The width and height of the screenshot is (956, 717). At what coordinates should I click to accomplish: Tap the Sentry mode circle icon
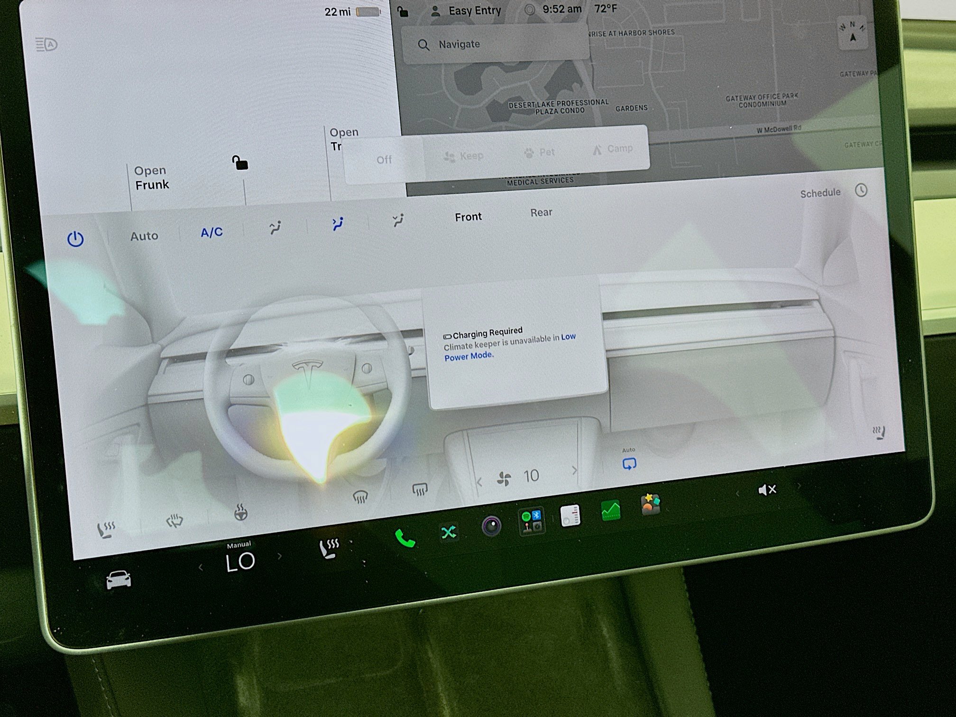pyautogui.click(x=530, y=9)
